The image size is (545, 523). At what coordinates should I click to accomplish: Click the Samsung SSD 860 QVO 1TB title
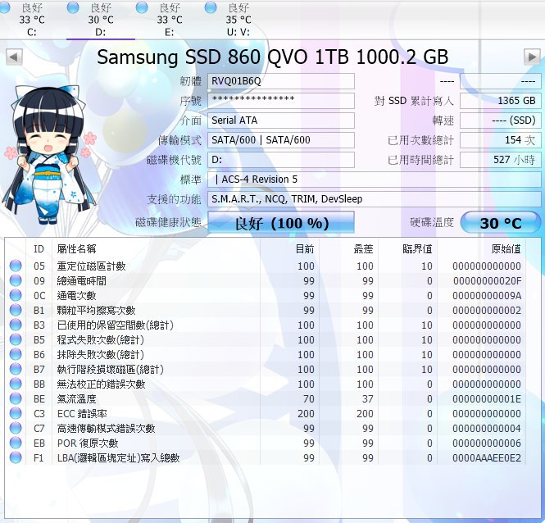[x=273, y=57]
